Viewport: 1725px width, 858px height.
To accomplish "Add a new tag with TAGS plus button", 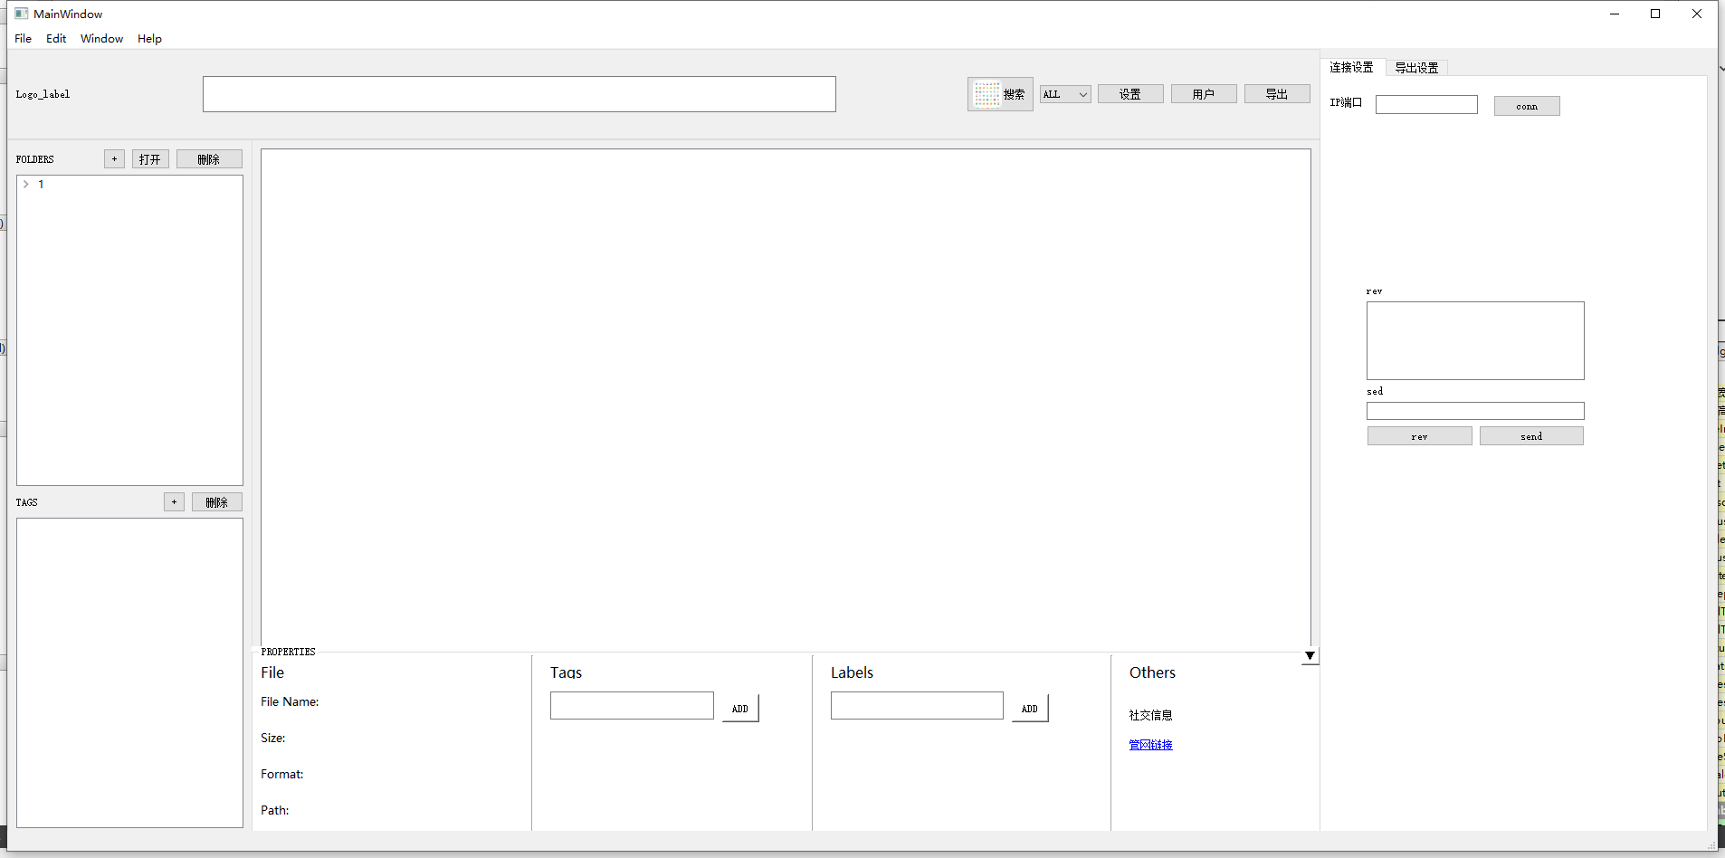I will pyautogui.click(x=174, y=502).
